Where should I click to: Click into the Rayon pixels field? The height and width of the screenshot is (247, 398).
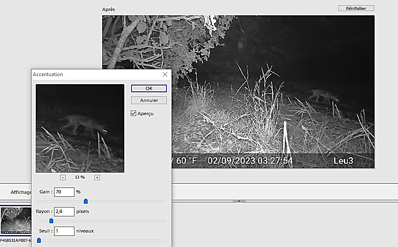click(64, 211)
